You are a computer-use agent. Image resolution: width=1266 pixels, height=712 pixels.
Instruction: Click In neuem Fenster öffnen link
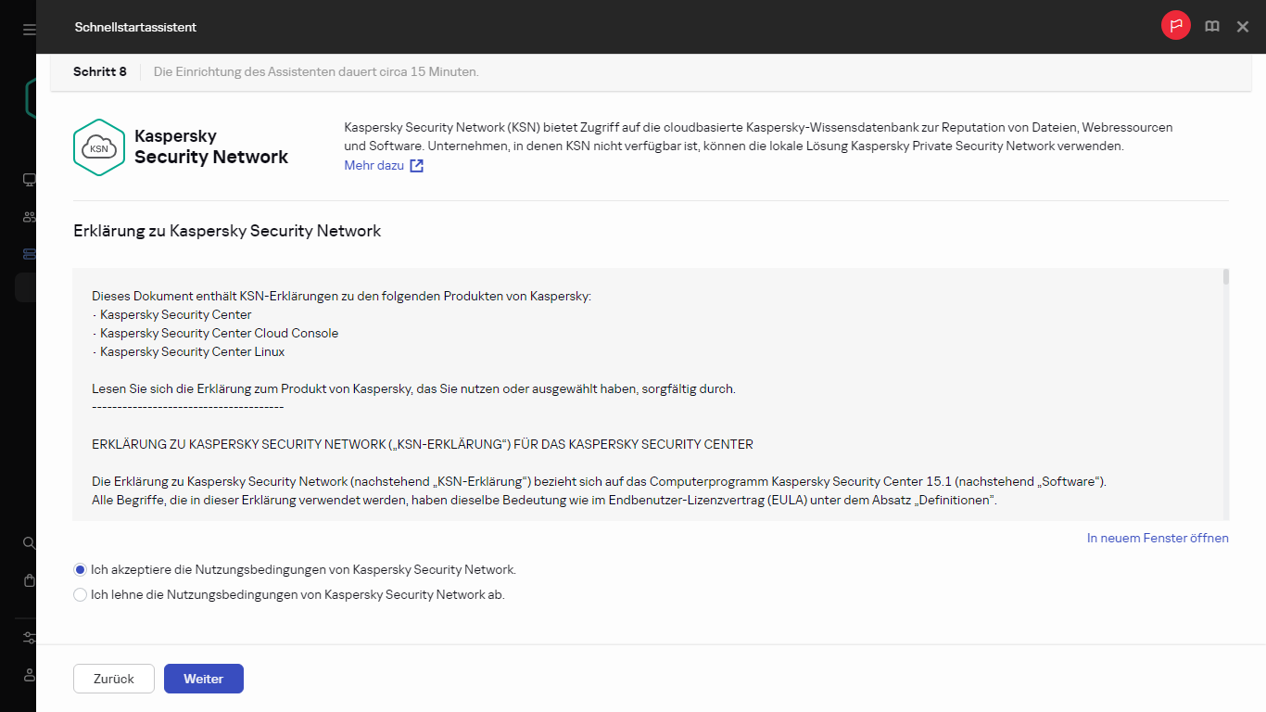tap(1157, 537)
